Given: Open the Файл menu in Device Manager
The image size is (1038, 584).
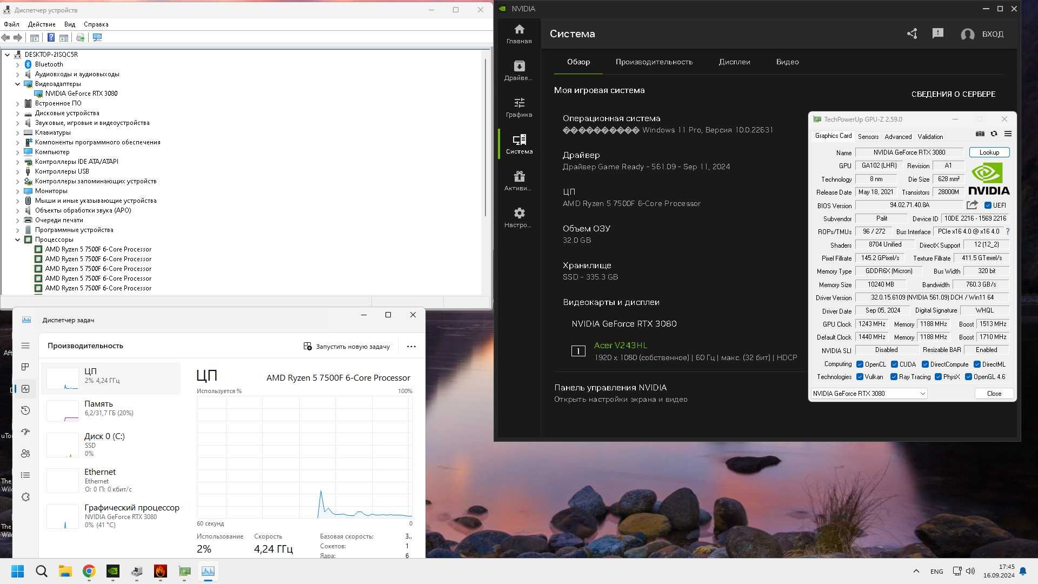Looking at the screenshot, I should (11, 24).
